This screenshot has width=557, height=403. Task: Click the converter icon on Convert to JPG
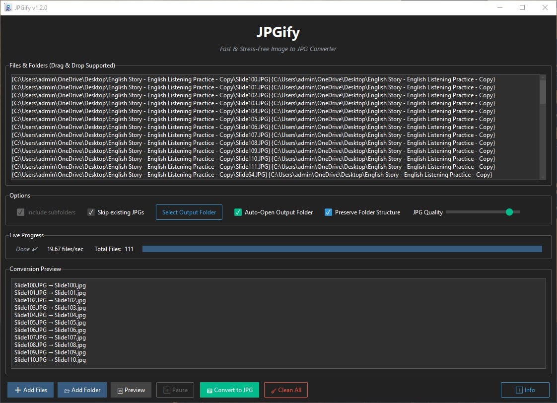click(x=208, y=390)
